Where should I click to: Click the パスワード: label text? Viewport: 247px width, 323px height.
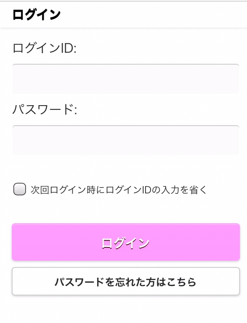[44, 109]
